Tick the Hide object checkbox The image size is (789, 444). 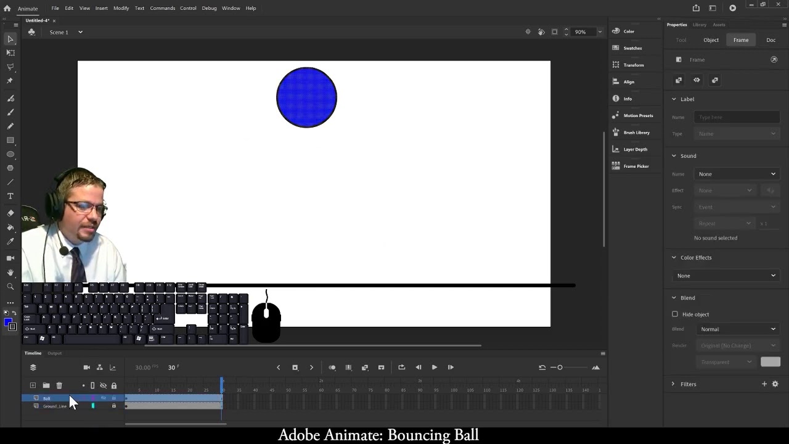tap(675, 314)
